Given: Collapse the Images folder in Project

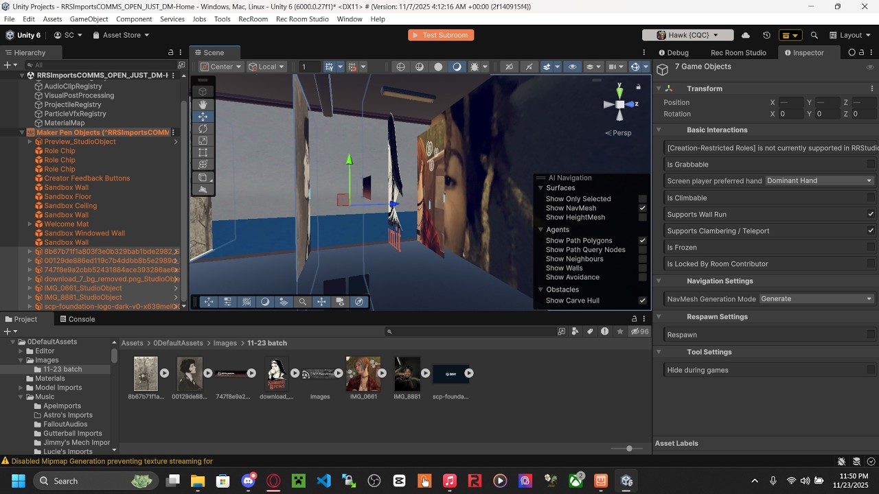Looking at the screenshot, I should (21, 360).
